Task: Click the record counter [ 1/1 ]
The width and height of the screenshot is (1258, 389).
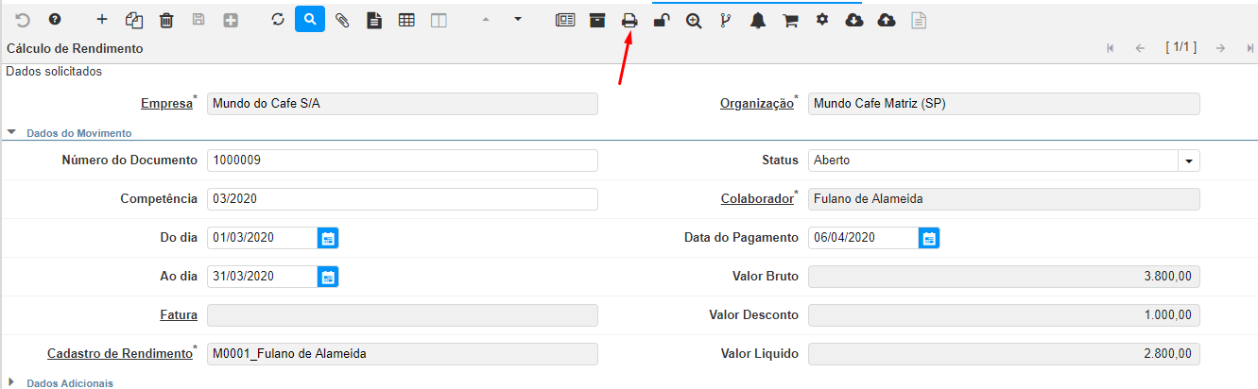Action: (1180, 47)
